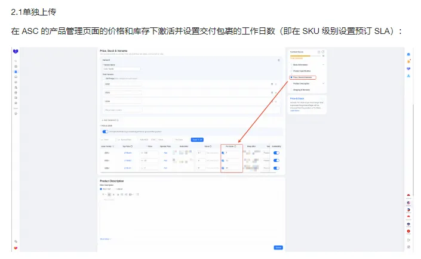
Task: Switch to the Philippines country flag
Action: click(x=408, y=210)
